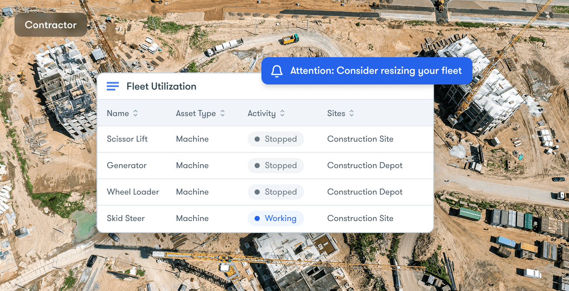Click the Skid Steer name cell
569x291 pixels.
click(126, 218)
